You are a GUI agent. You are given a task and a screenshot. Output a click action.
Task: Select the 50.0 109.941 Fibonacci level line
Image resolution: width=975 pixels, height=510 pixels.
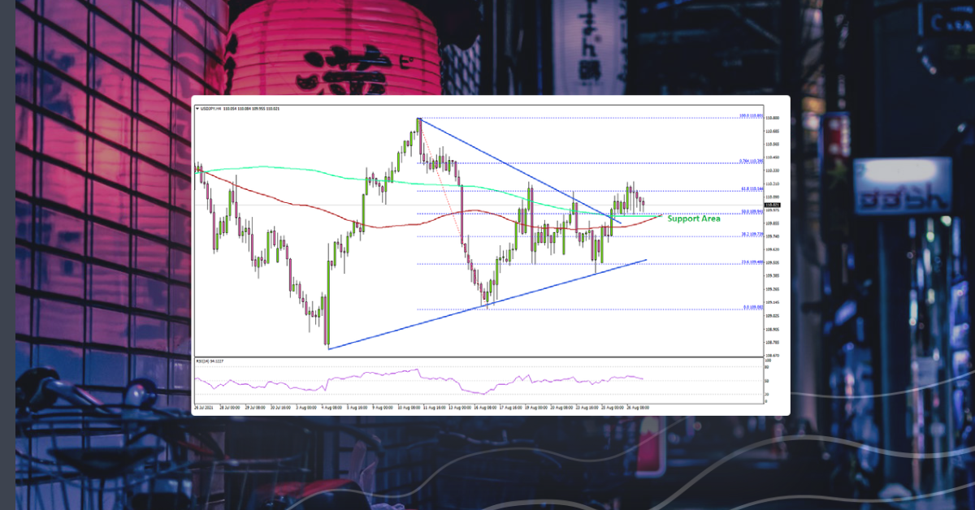569,212
